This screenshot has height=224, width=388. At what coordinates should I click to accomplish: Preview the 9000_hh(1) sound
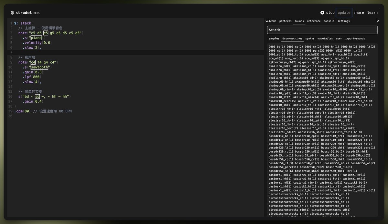[331, 47]
